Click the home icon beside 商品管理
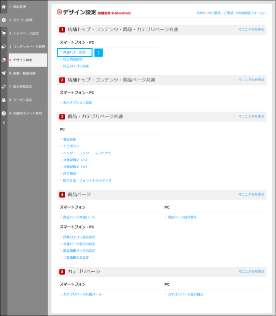The width and height of the screenshot is (276, 316). (3, 7)
